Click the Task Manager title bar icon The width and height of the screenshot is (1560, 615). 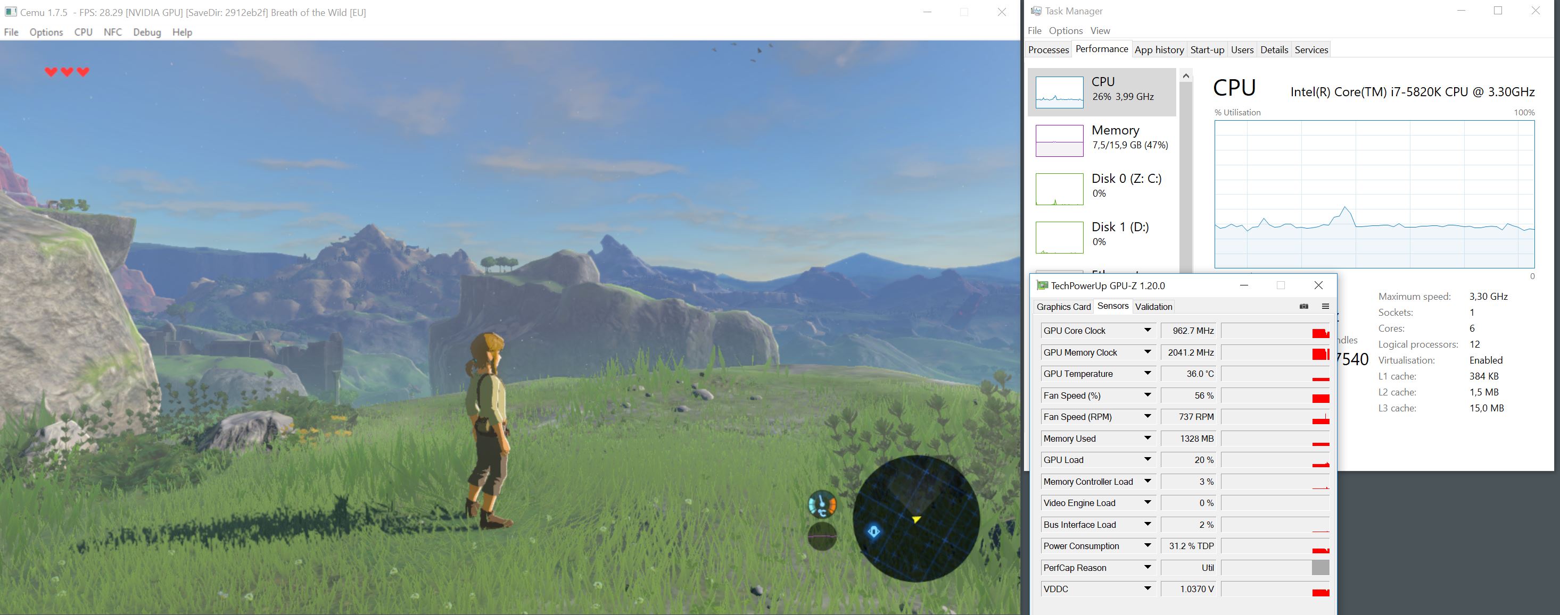(1036, 11)
